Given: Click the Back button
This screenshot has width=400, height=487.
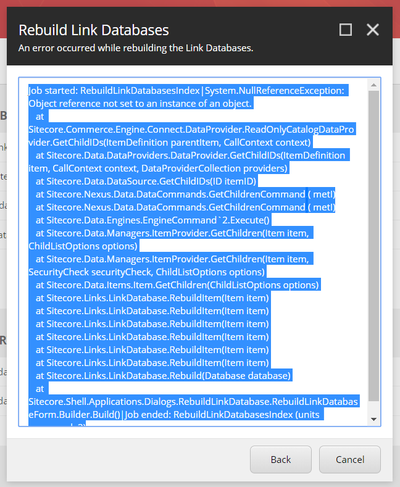Looking at the screenshot, I should point(280,459).
